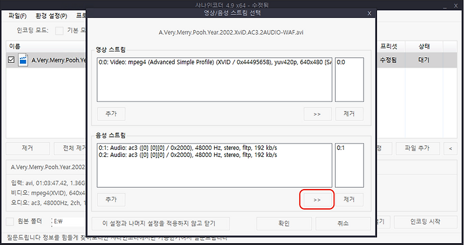
Task: Close the 영상/음성 스트림 선택 dialog
Action: [369, 14]
